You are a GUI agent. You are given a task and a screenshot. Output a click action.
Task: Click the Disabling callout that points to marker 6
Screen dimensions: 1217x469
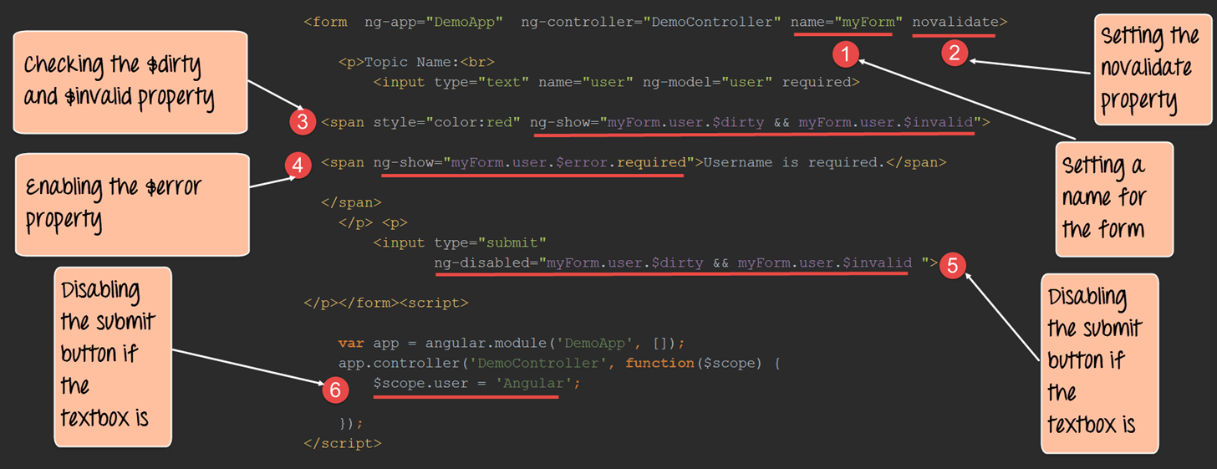tap(112, 356)
